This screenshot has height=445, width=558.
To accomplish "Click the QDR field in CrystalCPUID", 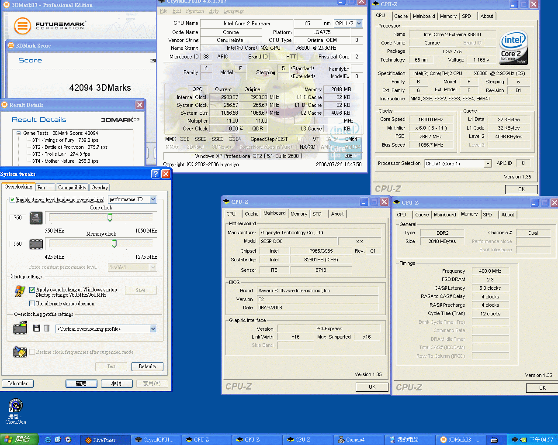I will 258,129.
